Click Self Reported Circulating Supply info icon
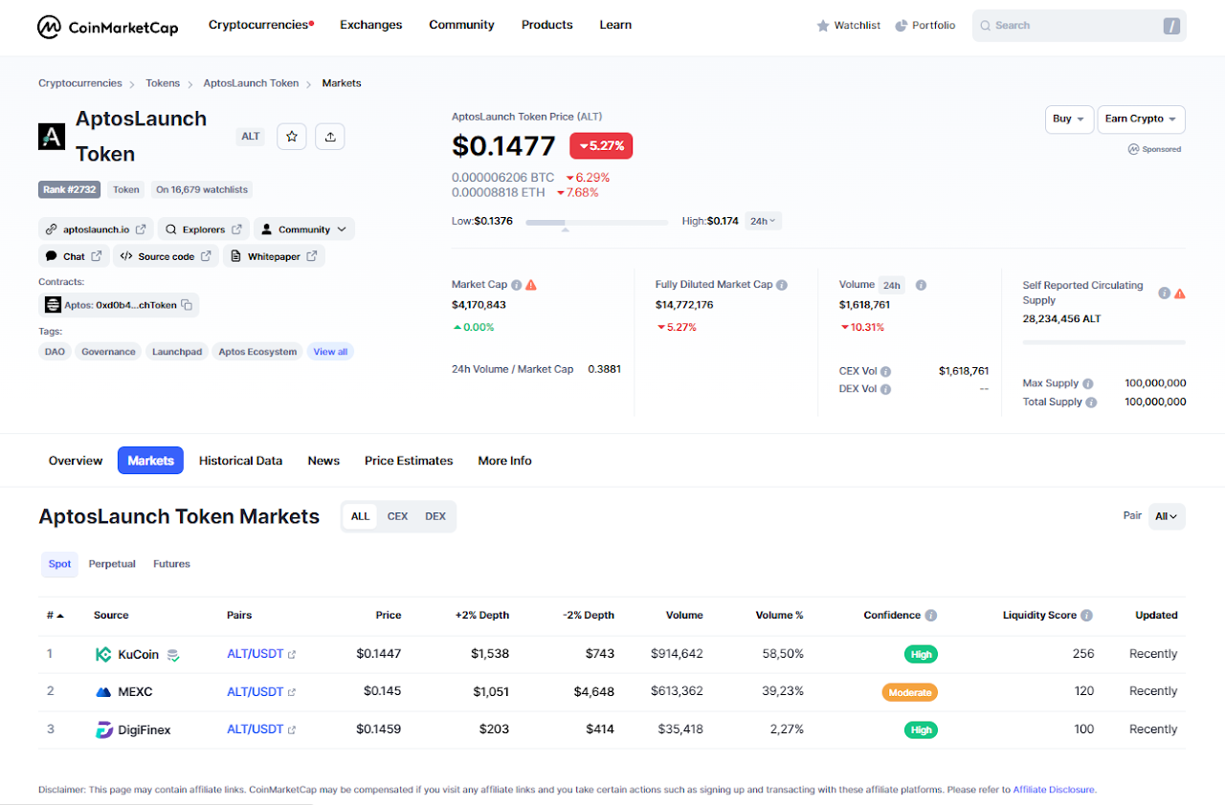Viewport: 1225px width, 805px height. 1165,294
